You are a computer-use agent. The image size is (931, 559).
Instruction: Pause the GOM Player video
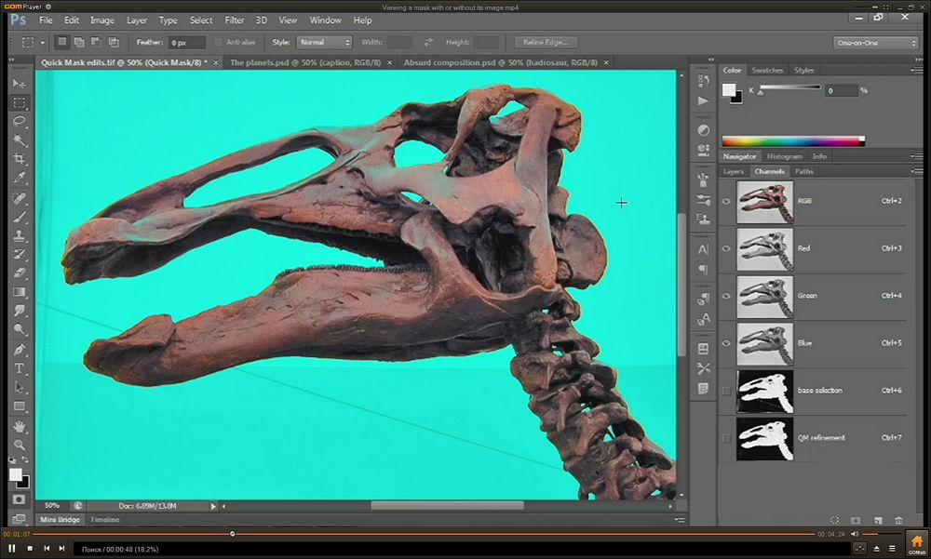[12, 549]
